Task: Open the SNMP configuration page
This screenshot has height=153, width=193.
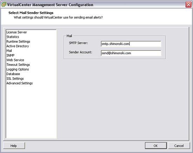Action: point(11,55)
